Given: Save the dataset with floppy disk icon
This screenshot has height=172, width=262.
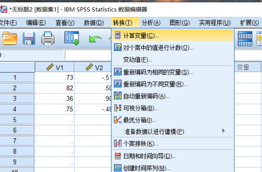Looking at the screenshot, I should (29, 38).
